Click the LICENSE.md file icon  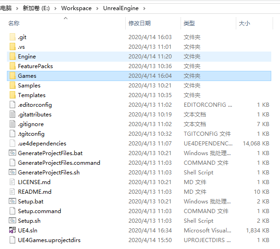pos(12,182)
